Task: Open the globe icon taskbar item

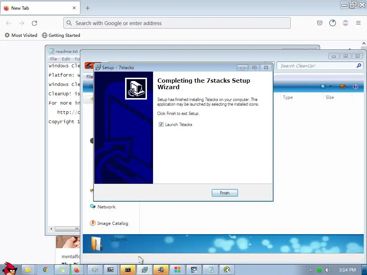Action: (x=95, y=270)
